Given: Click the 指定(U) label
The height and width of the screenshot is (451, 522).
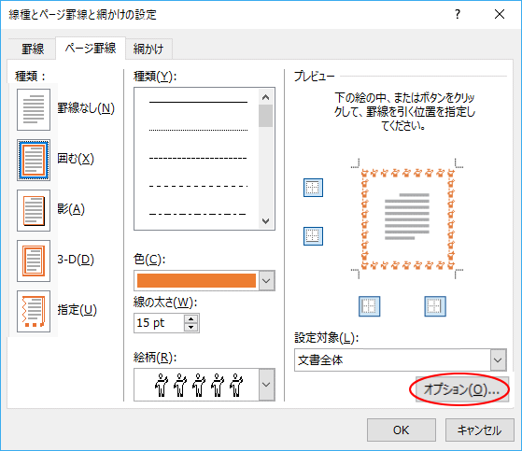Looking at the screenshot, I should tap(77, 310).
